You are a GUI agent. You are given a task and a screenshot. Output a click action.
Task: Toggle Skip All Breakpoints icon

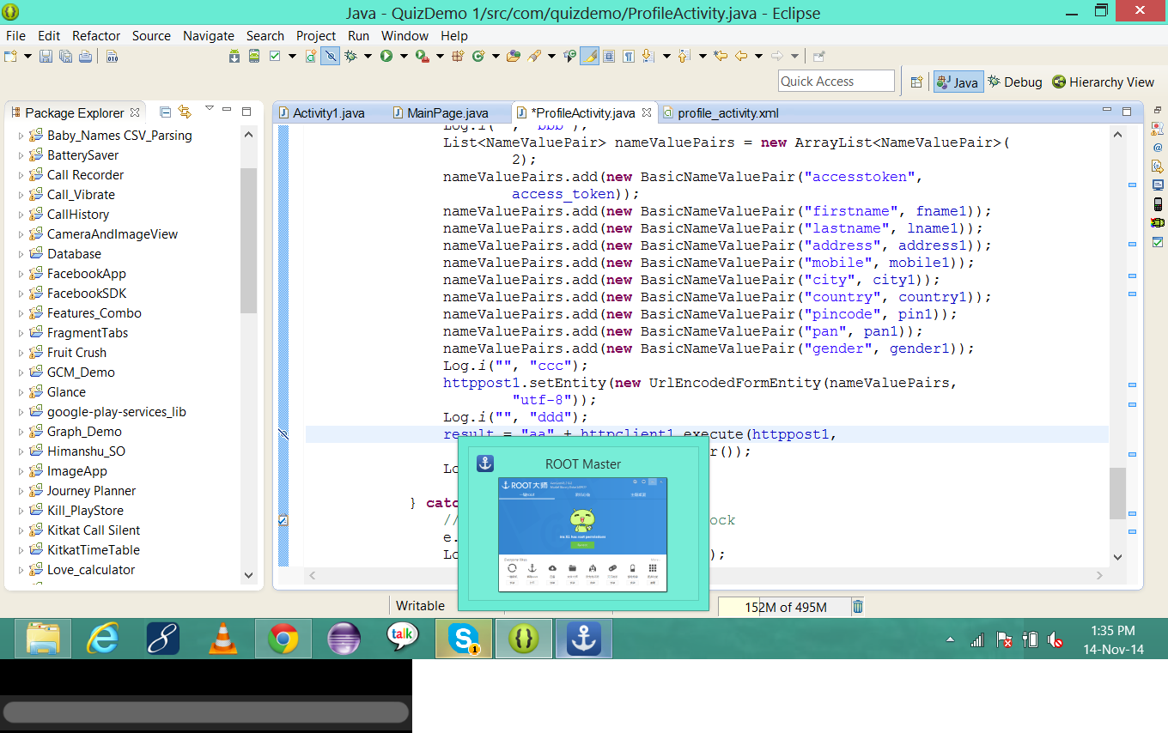(331, 56)
